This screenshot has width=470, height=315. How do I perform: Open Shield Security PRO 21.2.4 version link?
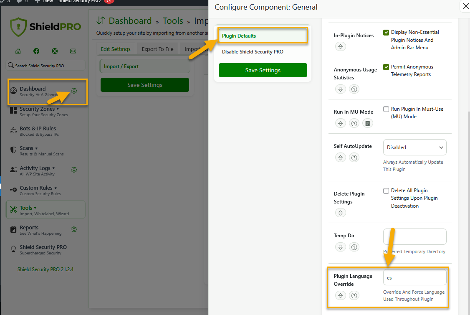tap(45, 269)
